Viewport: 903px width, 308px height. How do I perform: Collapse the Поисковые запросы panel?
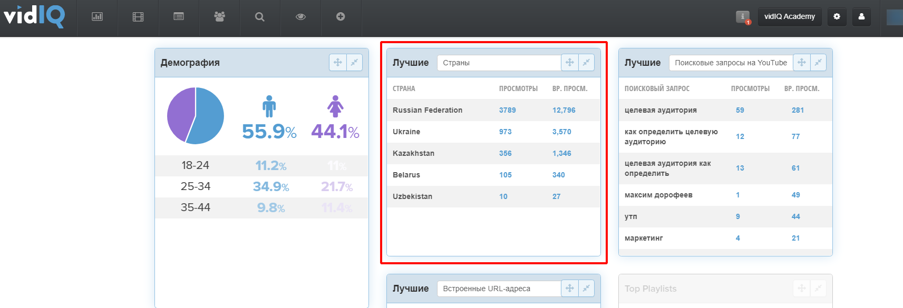point(818,62)
